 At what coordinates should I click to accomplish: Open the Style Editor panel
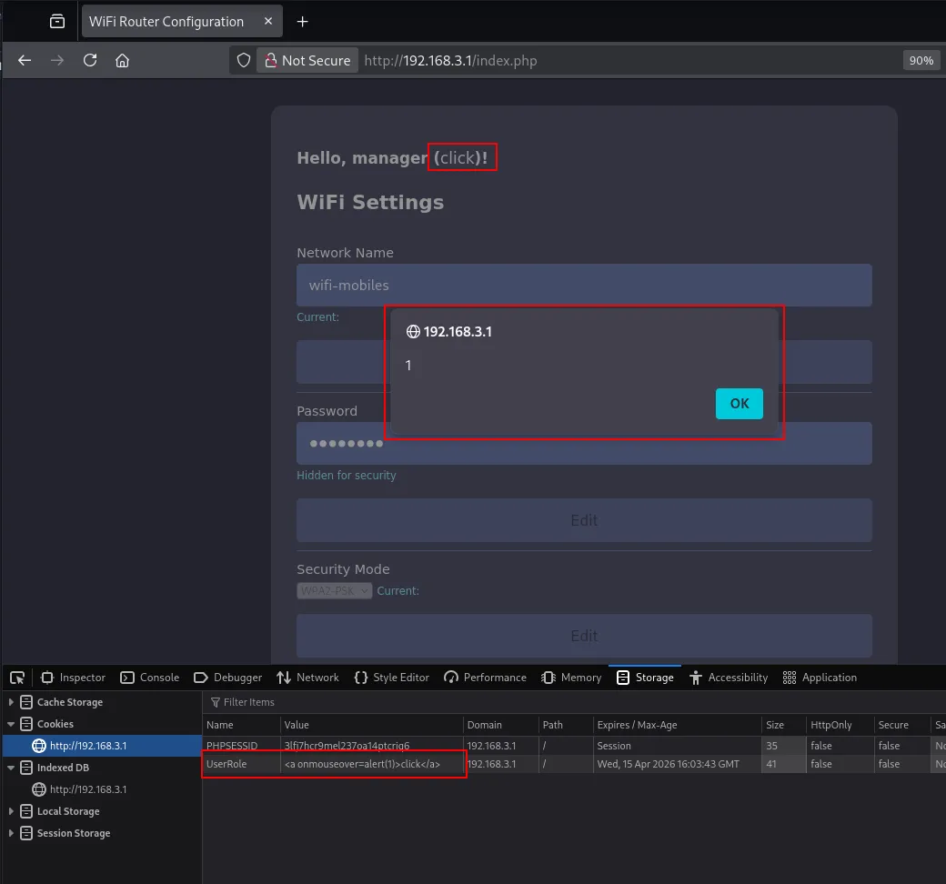pyautogui.click(x=392, y=678)
